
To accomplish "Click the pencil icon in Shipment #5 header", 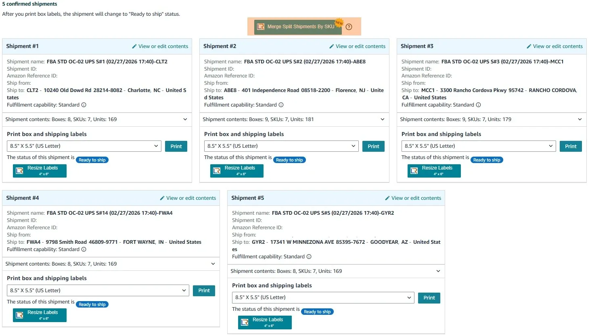I will tap(387, 198).
